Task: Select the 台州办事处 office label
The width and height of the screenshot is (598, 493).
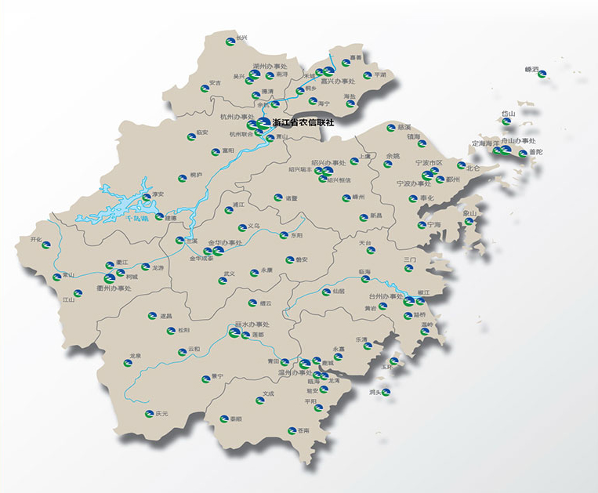Action: pyautogui.click(x=386, y=296)
